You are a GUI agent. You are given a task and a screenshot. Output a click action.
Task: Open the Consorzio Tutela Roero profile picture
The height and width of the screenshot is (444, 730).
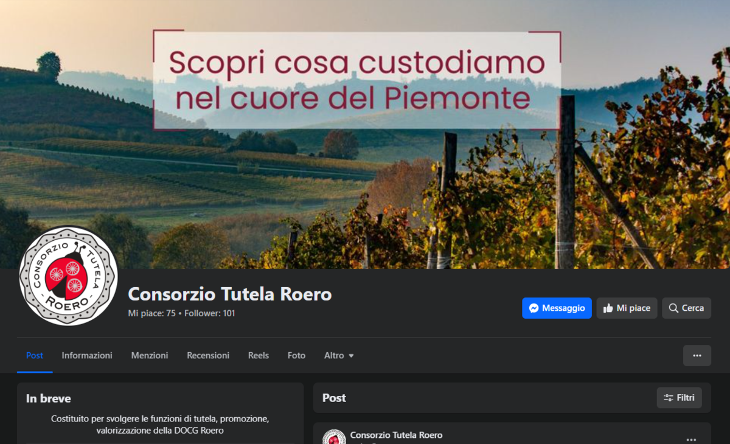point(68,276)
